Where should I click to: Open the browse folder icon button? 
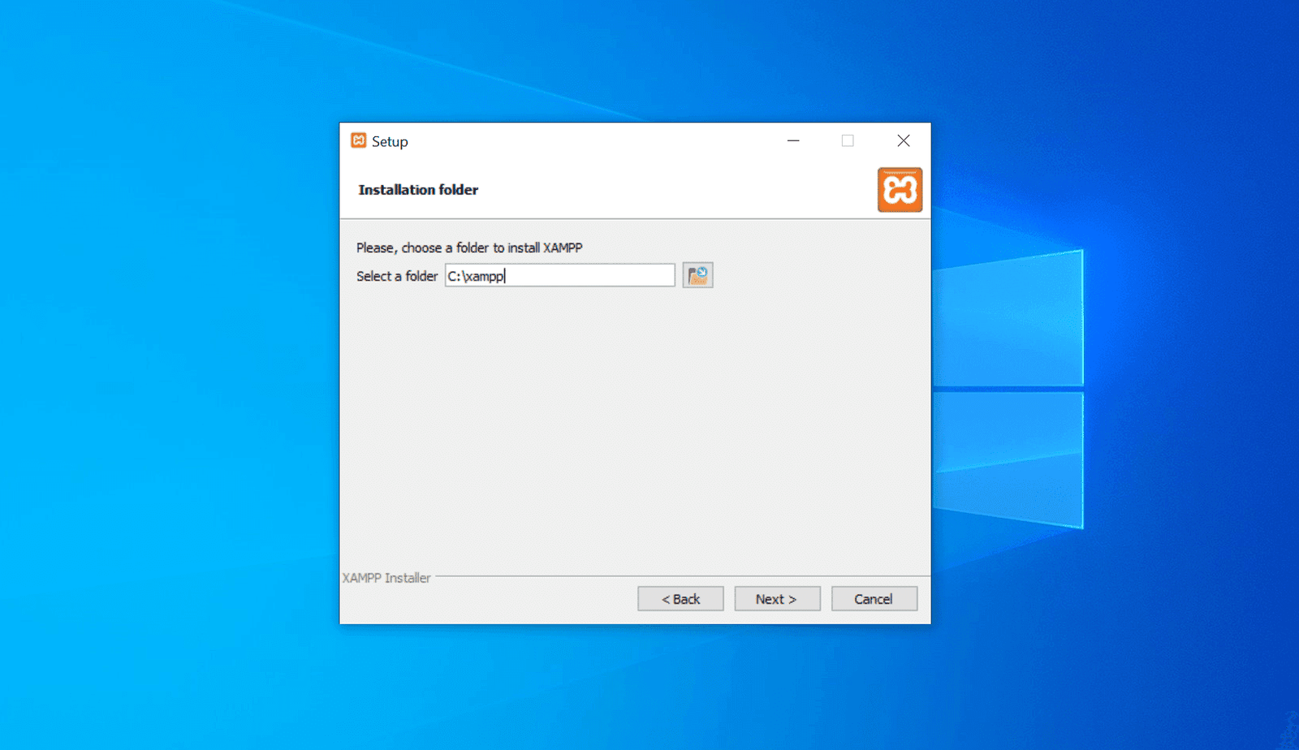click(697, 276)
